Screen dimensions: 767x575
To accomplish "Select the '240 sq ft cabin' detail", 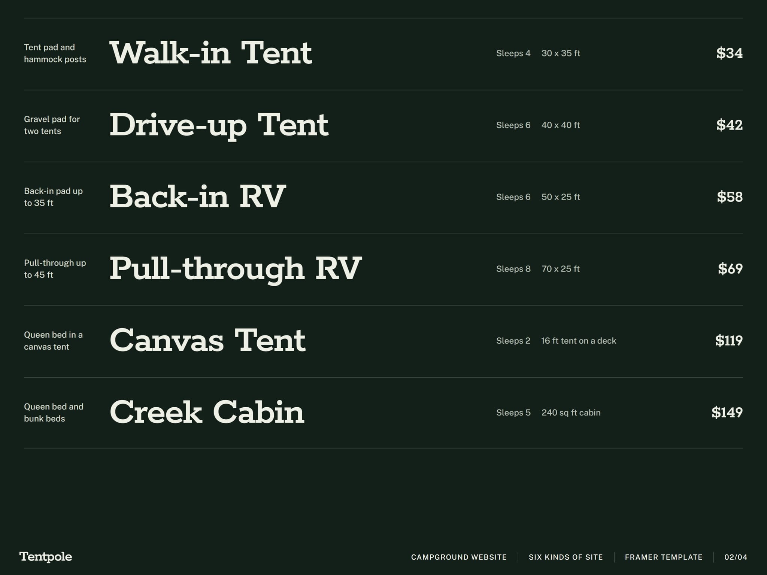I will point(571,413).
